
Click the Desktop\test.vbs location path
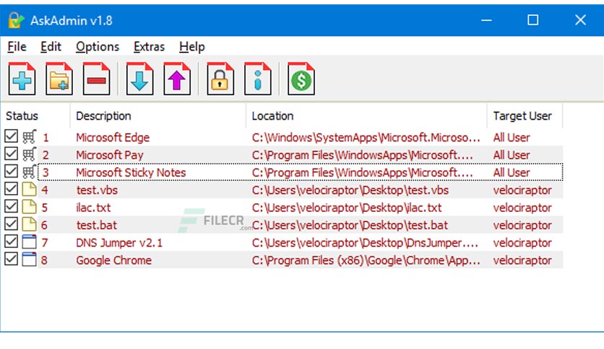pyautogui.click(x=350, y=190)
